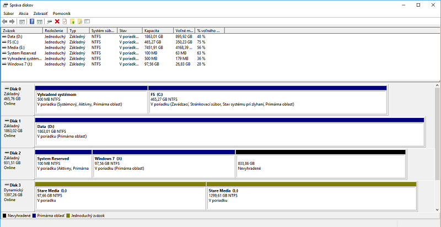The height and width of the screenshot is (227, 441).
Task: Click the red X delete icon
Action: (57, 21)
